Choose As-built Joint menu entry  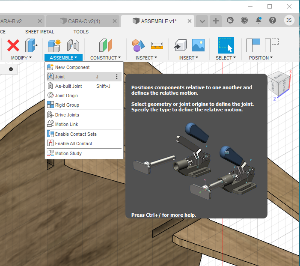point(84,86)
